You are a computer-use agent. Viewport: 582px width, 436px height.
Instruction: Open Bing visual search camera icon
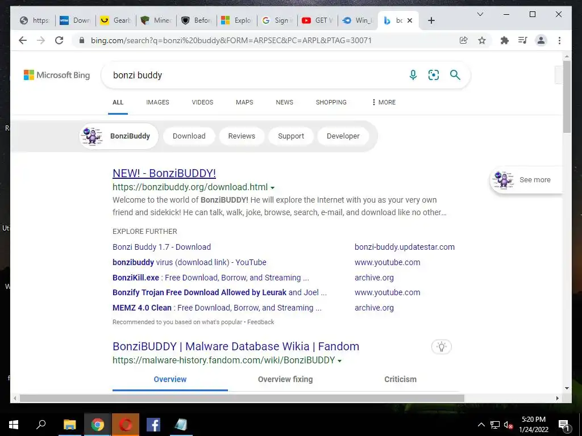click(434, 75)
